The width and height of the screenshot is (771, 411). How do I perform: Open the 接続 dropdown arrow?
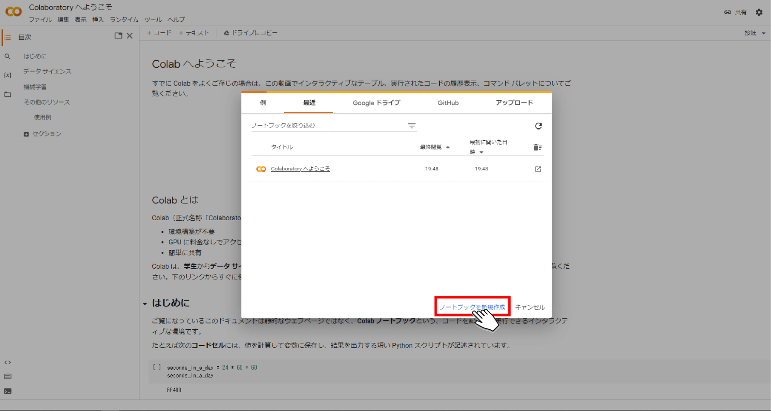point(763,33)
